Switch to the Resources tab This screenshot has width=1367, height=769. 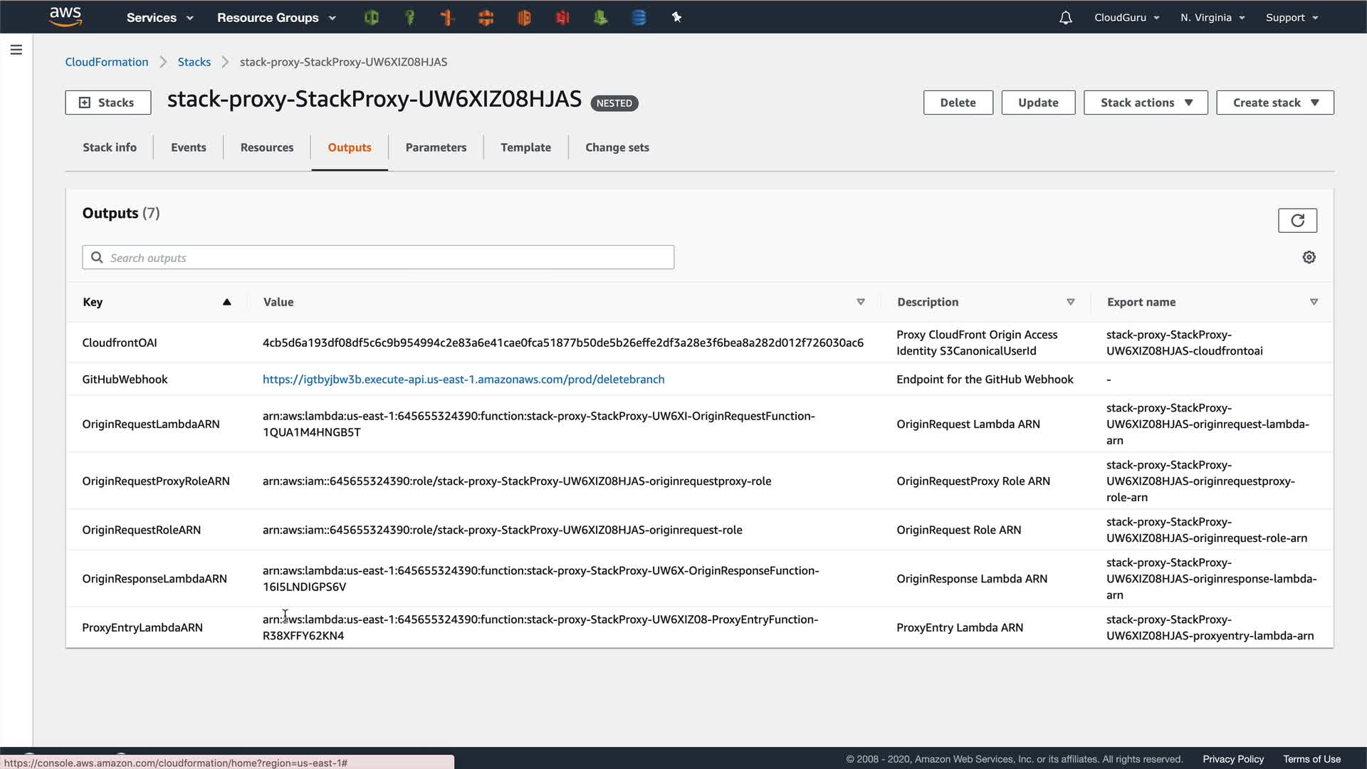click(x=267, y=147)
